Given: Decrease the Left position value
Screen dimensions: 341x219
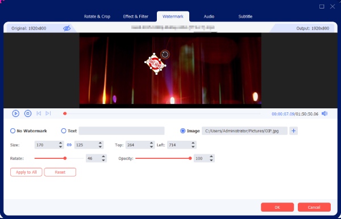Looking at the screenshot, I should pos(193,147).
